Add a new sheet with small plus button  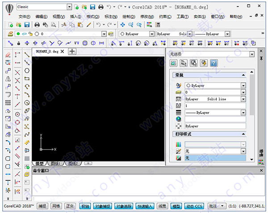click(88, 163)
